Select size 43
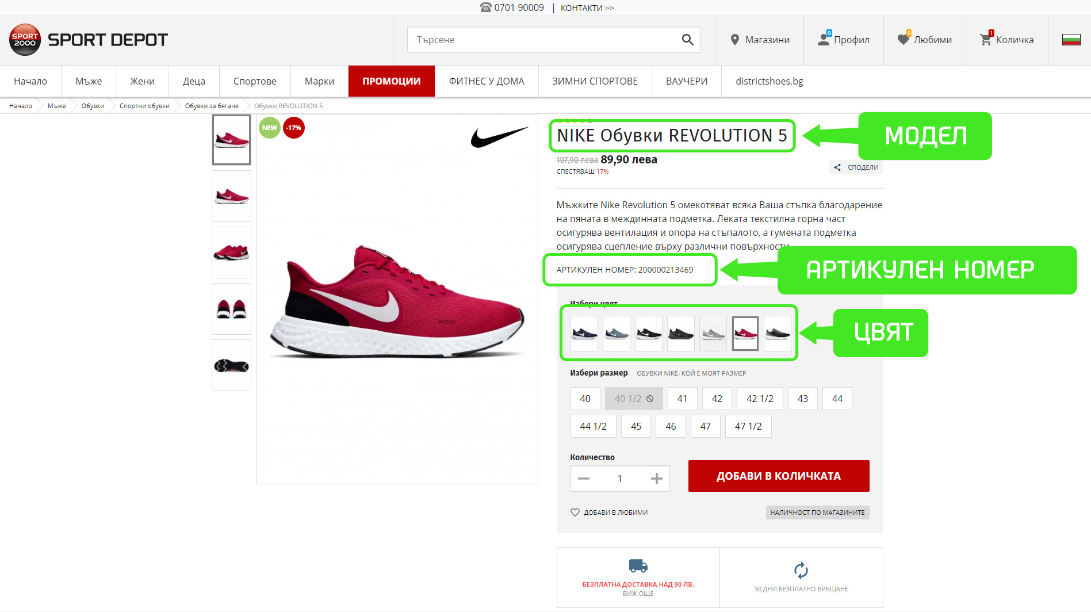Viewport: 1091px width, 612px height. [x=803, y=399]
